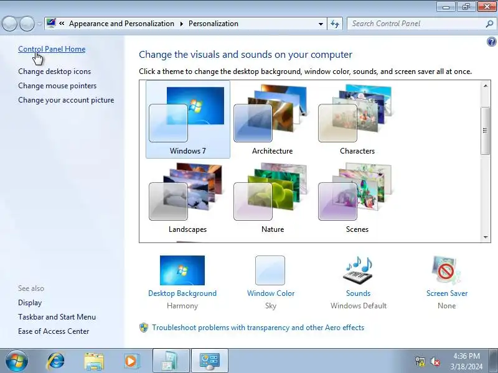
Task: Click the Personalization breadcrumb
Action: (214, 24)
